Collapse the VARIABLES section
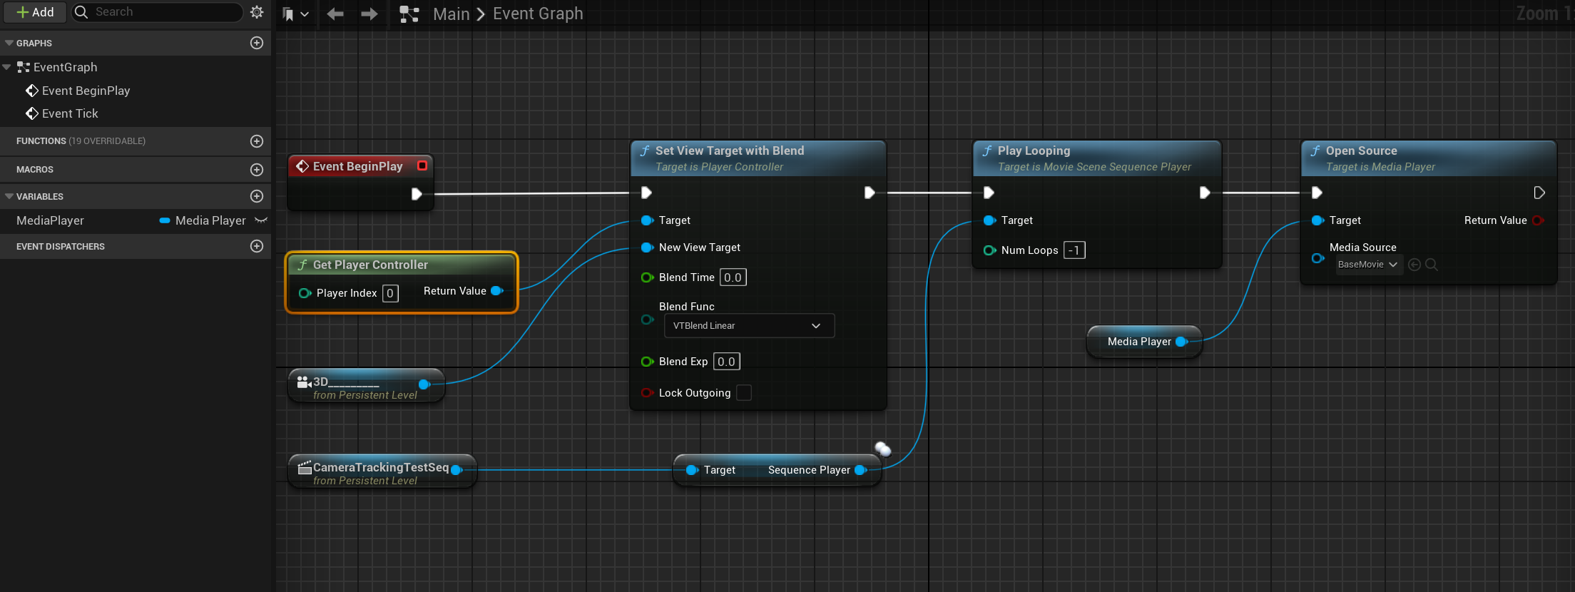1575x592 pixels. (9, 196)
